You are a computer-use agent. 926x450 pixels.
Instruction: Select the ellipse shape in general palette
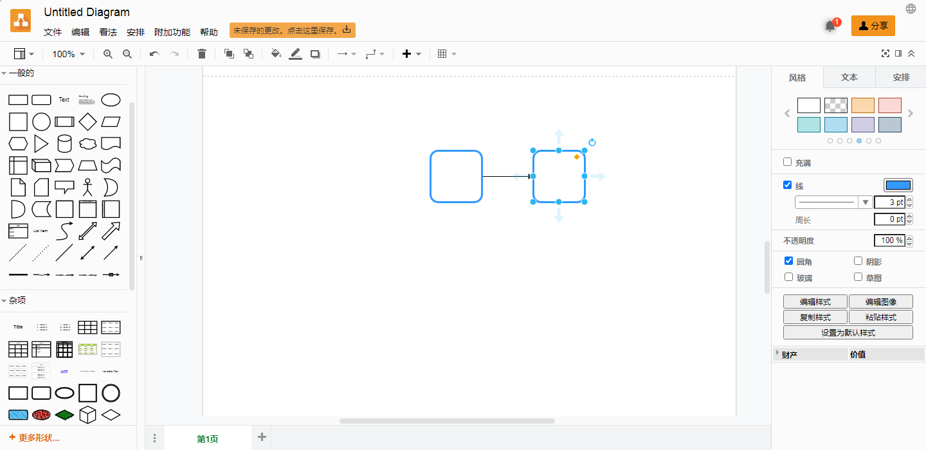[x=111, y=100]
